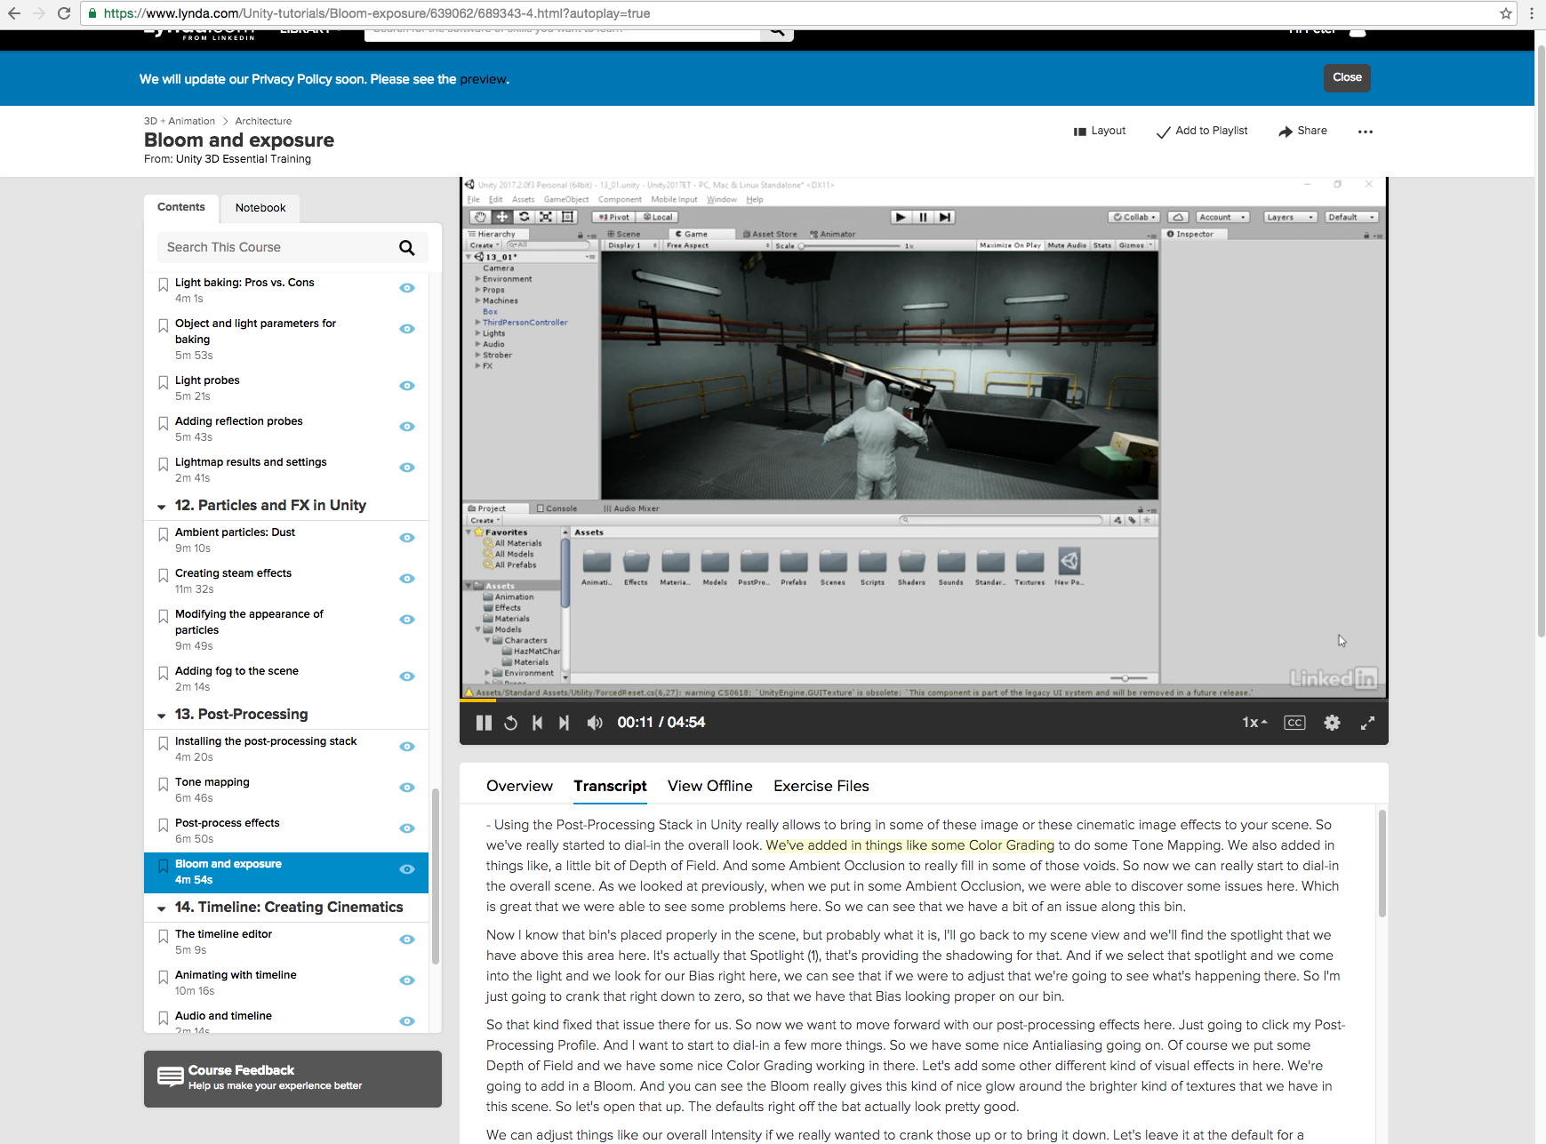Mute the player volume speaker icon
Image resolution: width=1546 pixels, height=1144 pixels.
click(x=595, y=723)
